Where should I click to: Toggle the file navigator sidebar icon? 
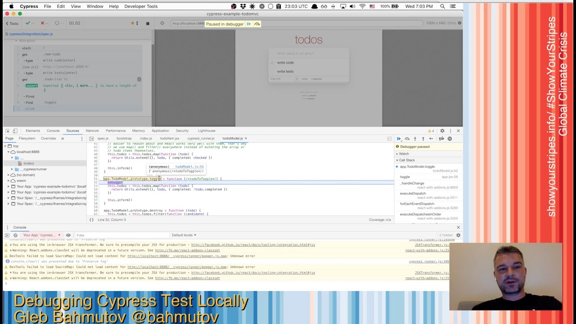91,139
